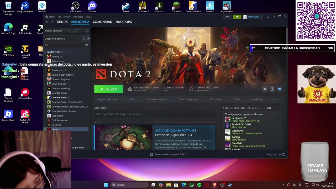Expand Juegos y Software dropdown
Viewport: 336px width, 189px height.
pos(62,39)
